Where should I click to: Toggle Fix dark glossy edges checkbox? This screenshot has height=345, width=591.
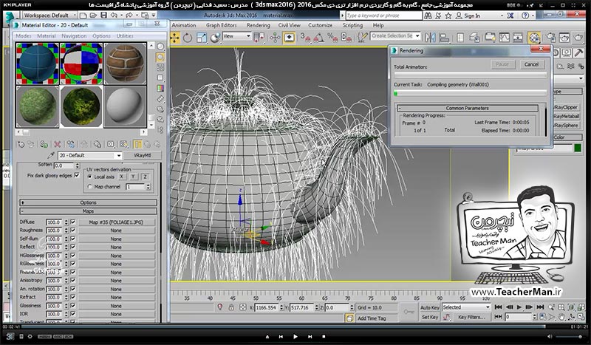point(77,175)
